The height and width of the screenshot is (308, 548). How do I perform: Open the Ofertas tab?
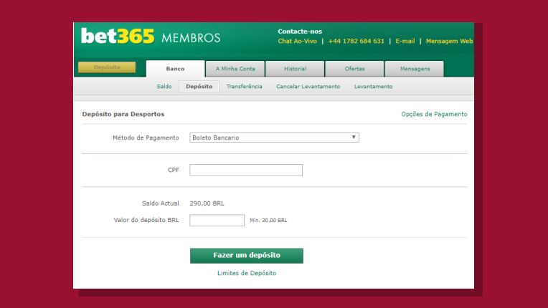[x=355, y=69]
